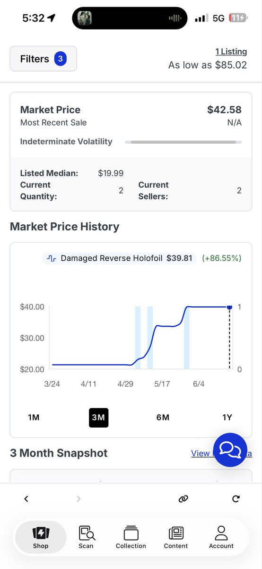
Task: Tap the Damaged Reverse Holofoil legend chip
Action: 119,258
